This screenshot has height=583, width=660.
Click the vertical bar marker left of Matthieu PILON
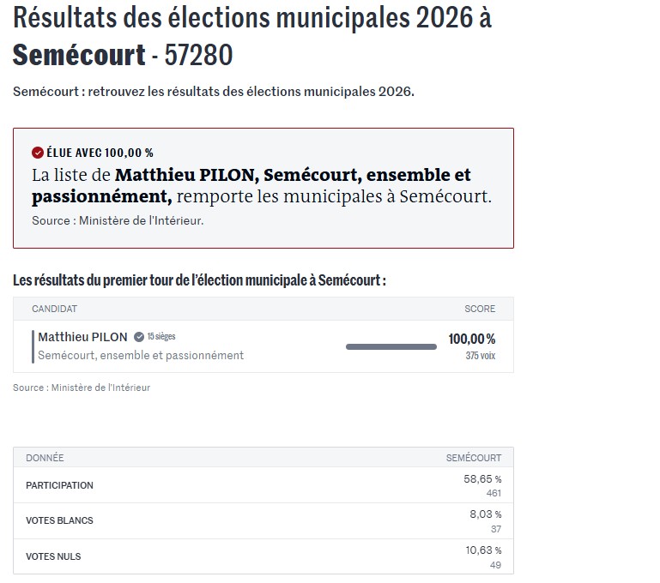pyautogui.click(x=33, y=346)
